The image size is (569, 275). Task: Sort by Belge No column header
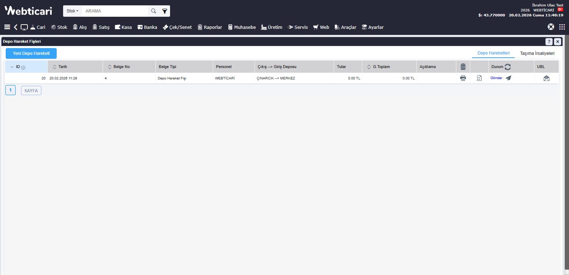pos(121,67)
